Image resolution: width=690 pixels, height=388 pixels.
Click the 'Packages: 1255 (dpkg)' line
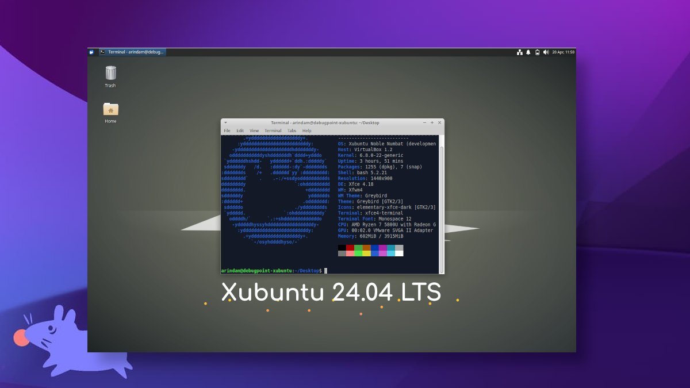380,167
